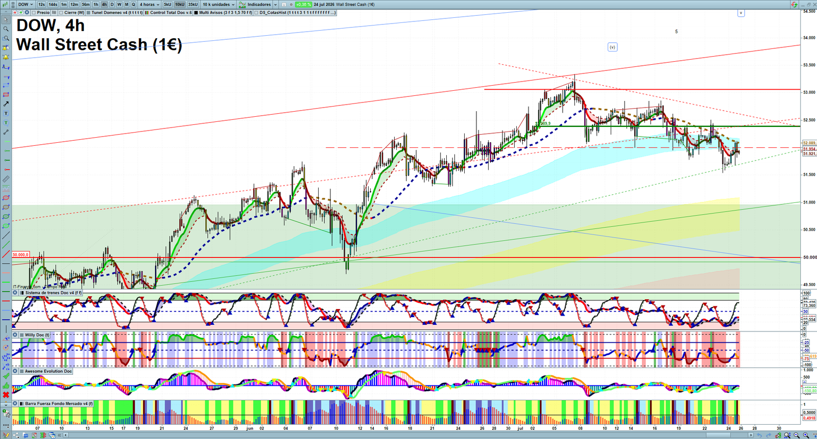Toggle the Precio checkbox
Screen dimensions: 817x439
[33, 12]
